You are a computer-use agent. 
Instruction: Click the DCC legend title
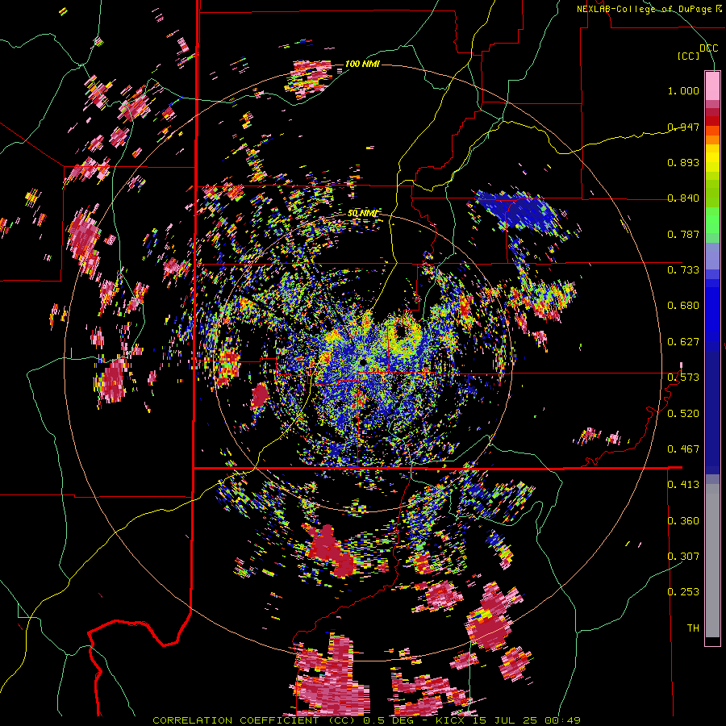click(x=708, y=48)
